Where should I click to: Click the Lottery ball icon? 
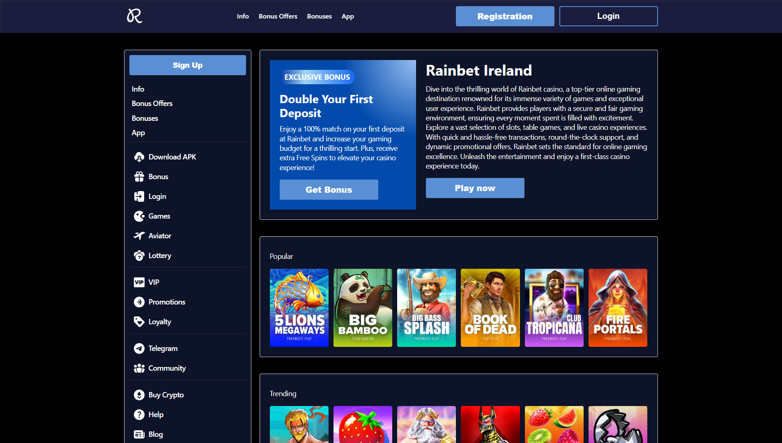[139, 256]
